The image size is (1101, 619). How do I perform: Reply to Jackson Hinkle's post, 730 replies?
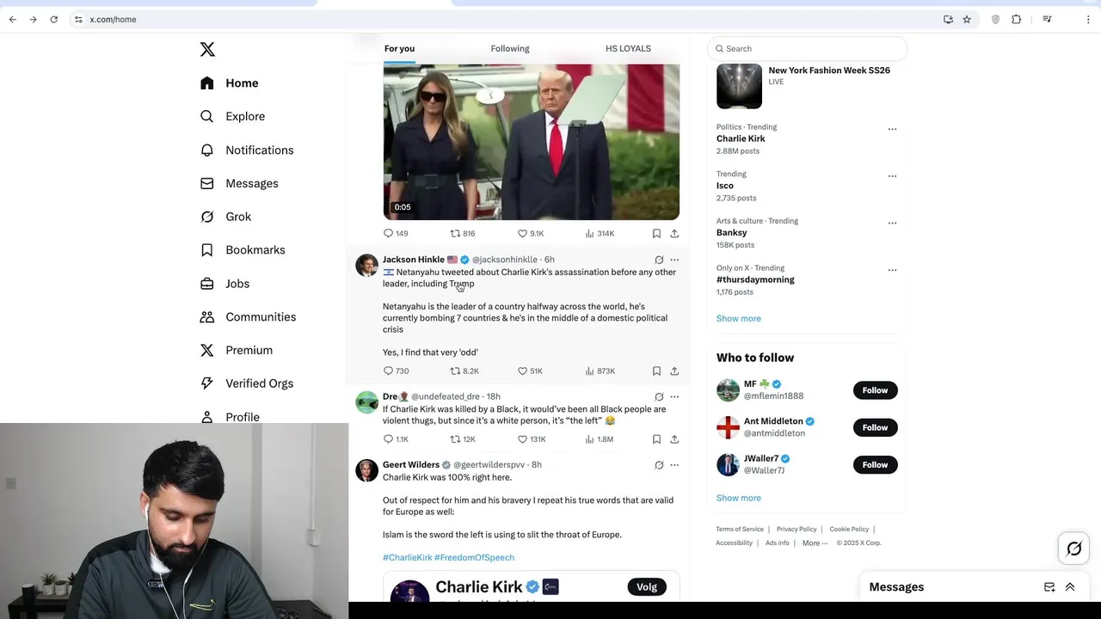tap(396, 371)
